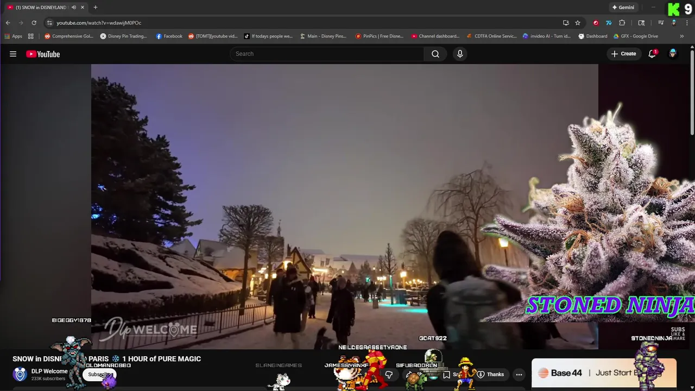Open CDTFA Online Servic... bookmark

(492, 36)
